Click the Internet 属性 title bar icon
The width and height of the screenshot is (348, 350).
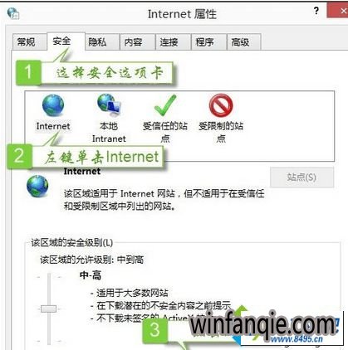pyautogui.click(x=13, y=13)
